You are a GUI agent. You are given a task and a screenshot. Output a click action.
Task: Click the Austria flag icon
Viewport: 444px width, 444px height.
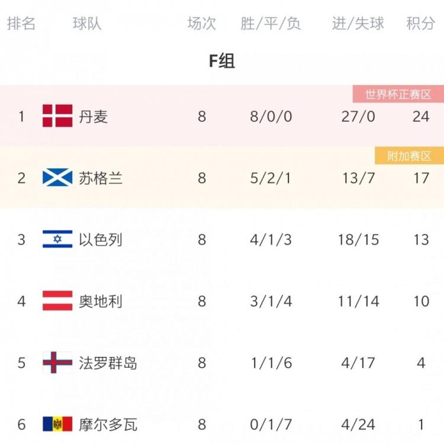(x=57, y=301)
